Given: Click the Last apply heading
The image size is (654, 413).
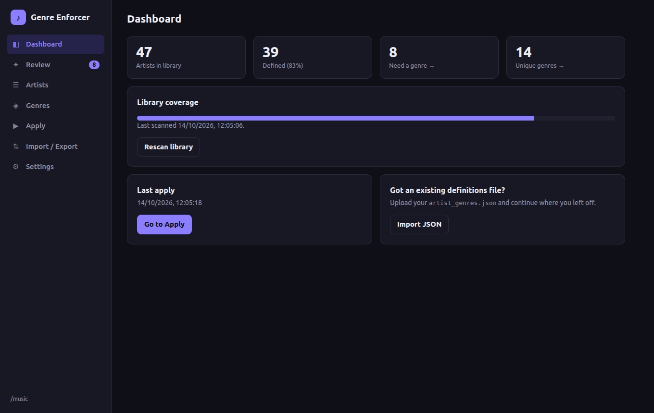Looking at the screenshot, I should [156, 190].
